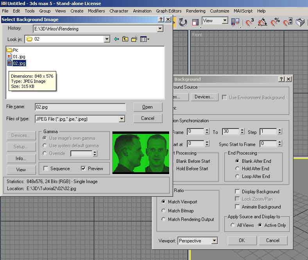This screenshot has height=260, width=308.
Task: Click help button in Background dialog
Action: coord(281,79)
